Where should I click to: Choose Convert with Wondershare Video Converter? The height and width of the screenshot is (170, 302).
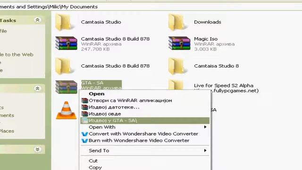click(x=145, y=134)
